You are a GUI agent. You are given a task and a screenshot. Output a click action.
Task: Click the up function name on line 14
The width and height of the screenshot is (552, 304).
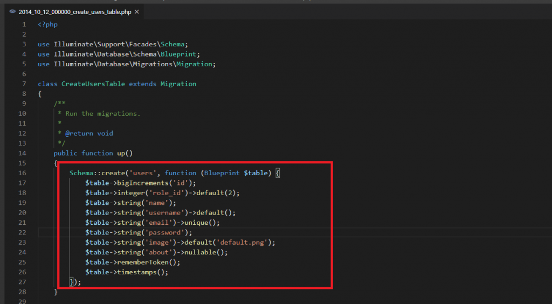coord(121,153)
